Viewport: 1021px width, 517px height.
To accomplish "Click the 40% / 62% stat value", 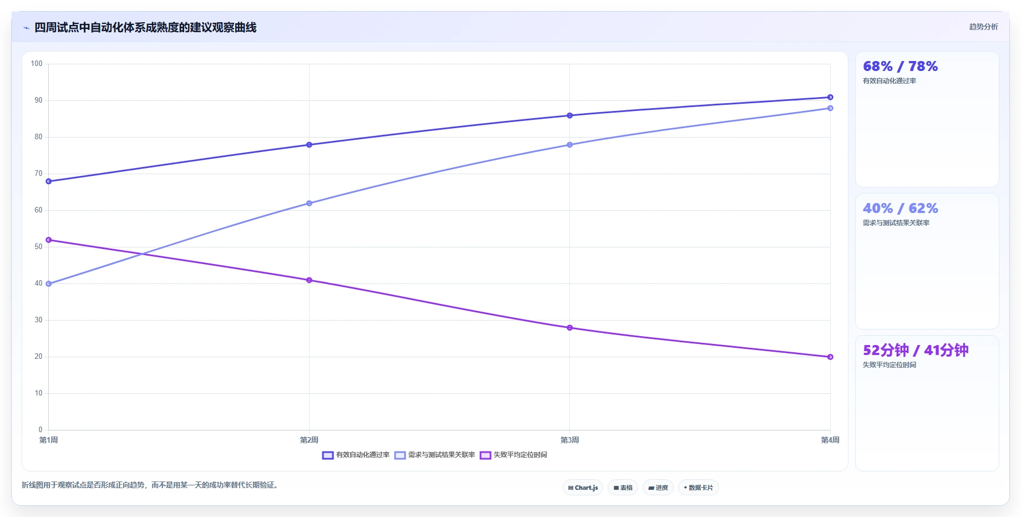I will (900, 209).
